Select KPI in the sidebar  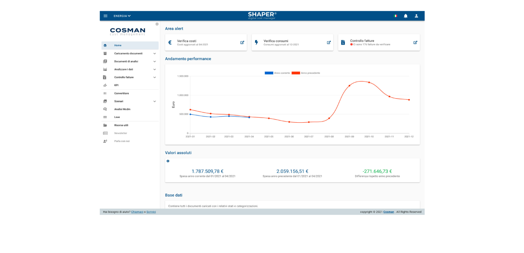tap(116, 85)
